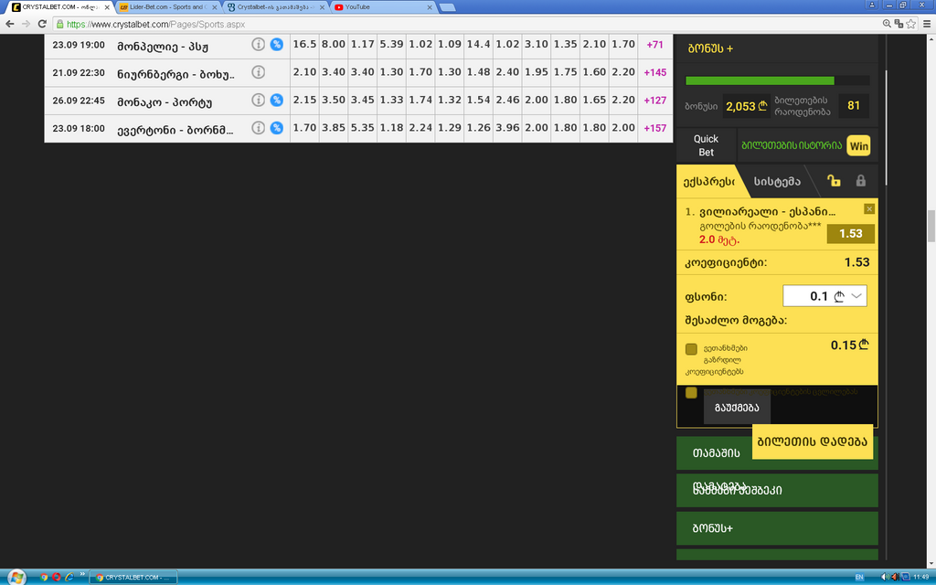Reload the Crystalbet page
Viewport: 936px width, 585px height.
42,24
